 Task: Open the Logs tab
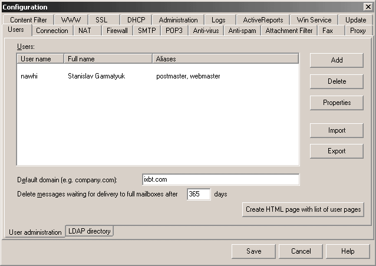[220, 20]
